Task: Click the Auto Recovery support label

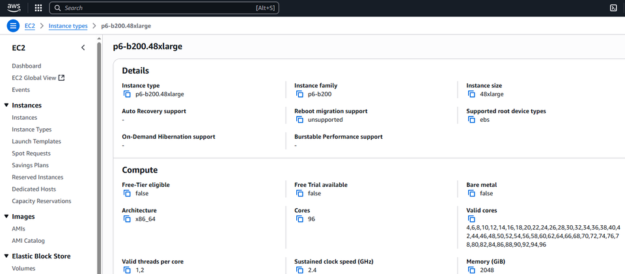Action: [154, 111]
